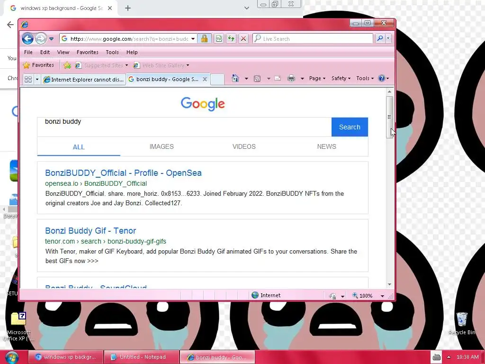Click the Home icon in command bar
485x364 pixels.
point(235,78)
